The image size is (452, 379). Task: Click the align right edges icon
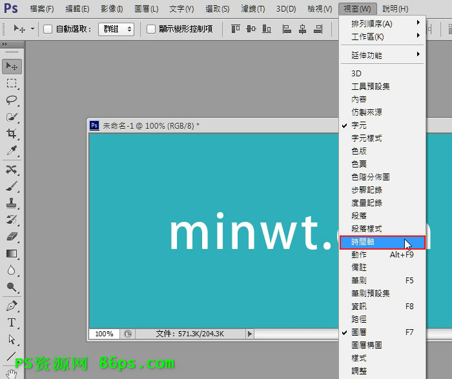pyautogui.click(x=318, y=29)
